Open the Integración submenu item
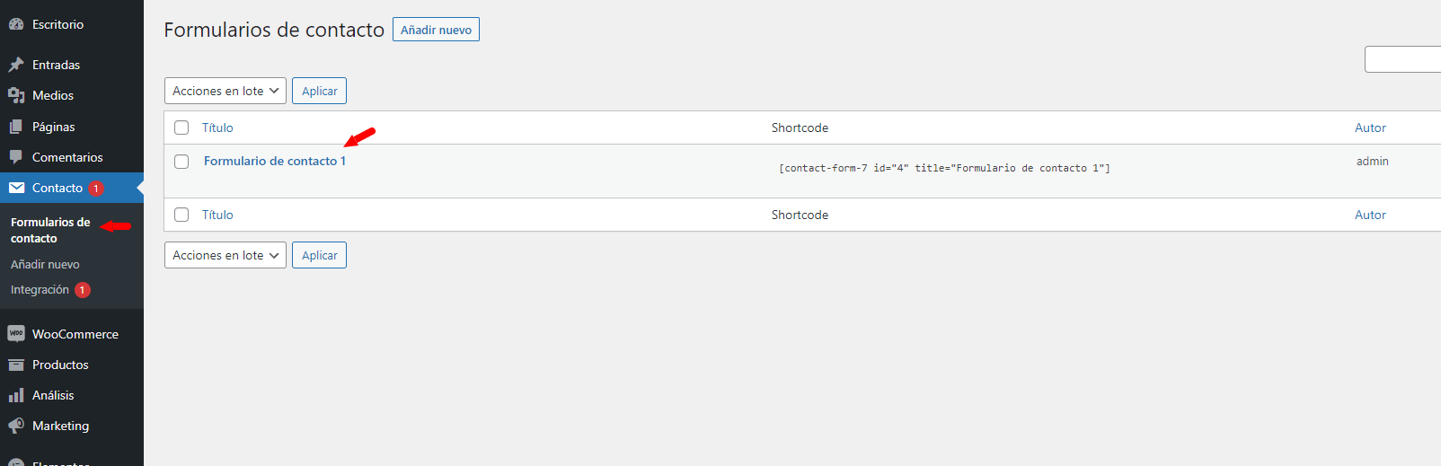Screen dimensions: 1441x466 (40, 289)
